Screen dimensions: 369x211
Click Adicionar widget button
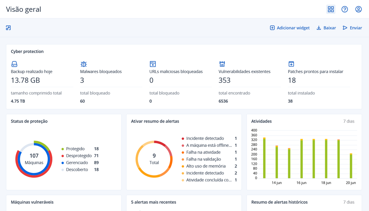point(290,28)
